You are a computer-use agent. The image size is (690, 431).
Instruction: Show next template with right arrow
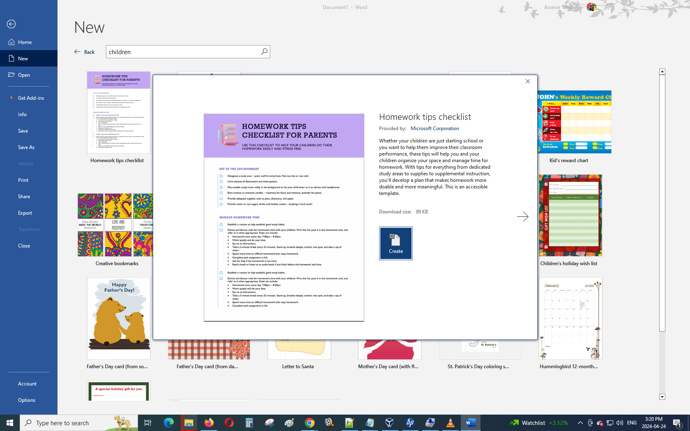pyautogui.click(x=522, y=217)
